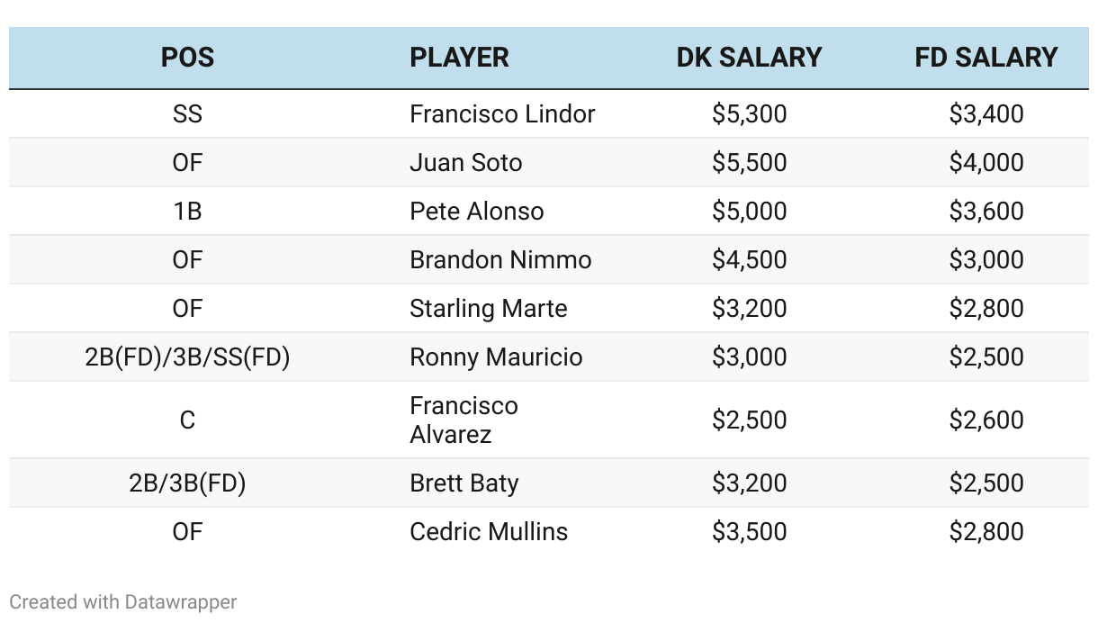Click the 2B/3B(FD) position cell

tap(187, 483)
